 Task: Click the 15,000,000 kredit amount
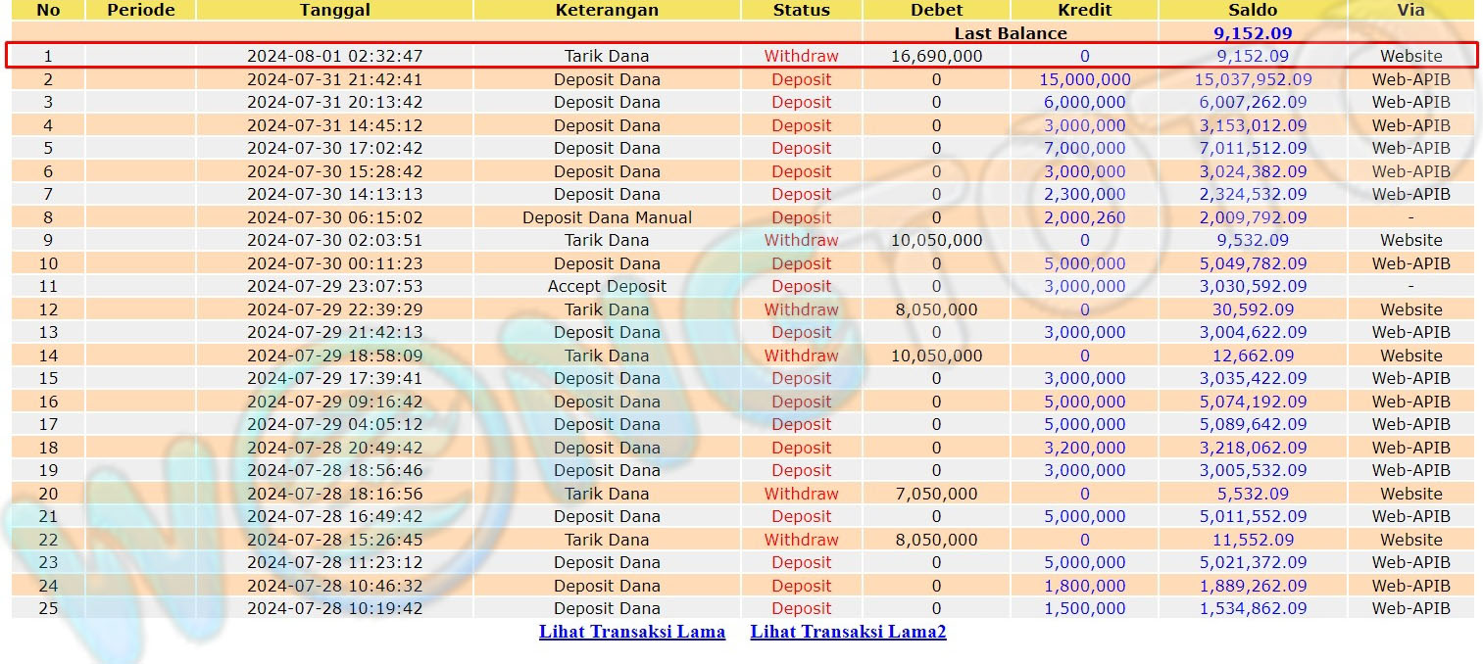pos(1084,79)
